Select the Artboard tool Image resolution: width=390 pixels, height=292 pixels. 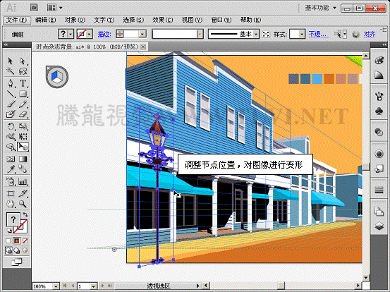(x=10, y=193)
